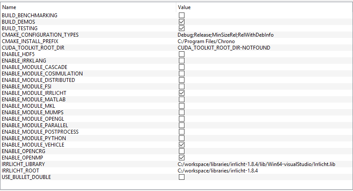Turn on ENABLE_MODULE_COSIMULATION checkbox
Viewport: 353px width, 191px height.
[181, 74]
